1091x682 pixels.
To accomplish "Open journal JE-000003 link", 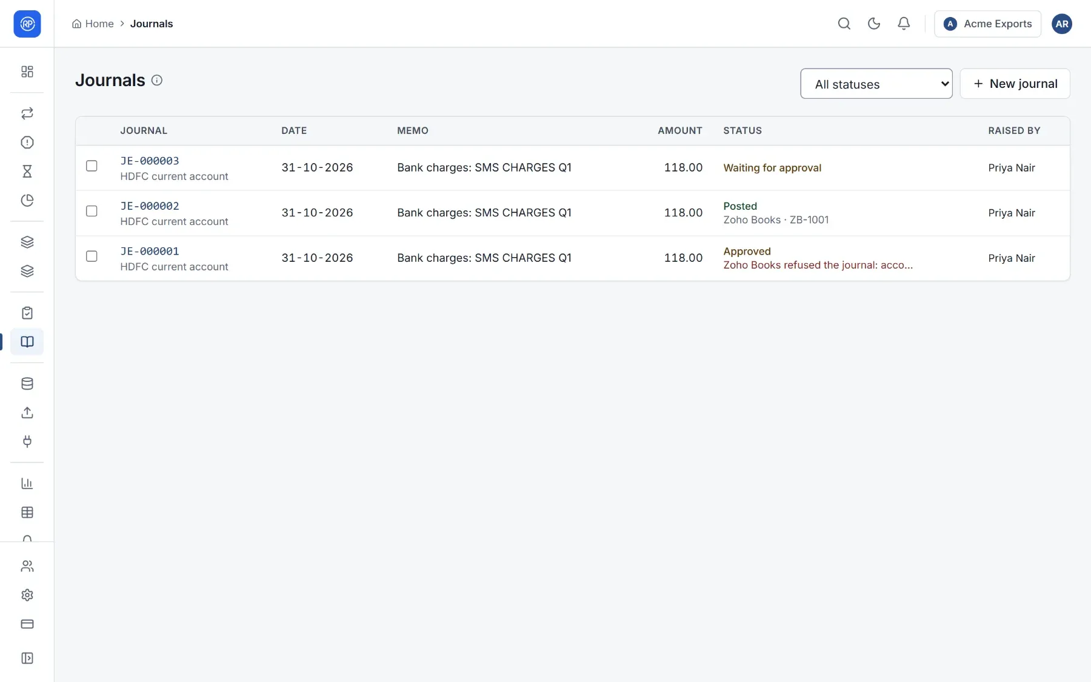I will tap(150, 161).
